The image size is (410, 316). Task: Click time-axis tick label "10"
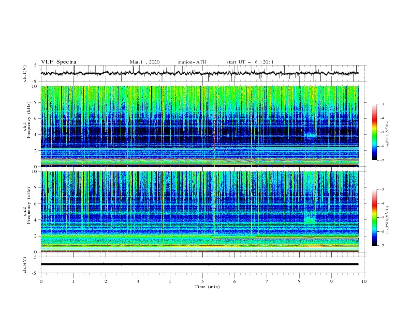pyautogui.click(x=364, y=281)
